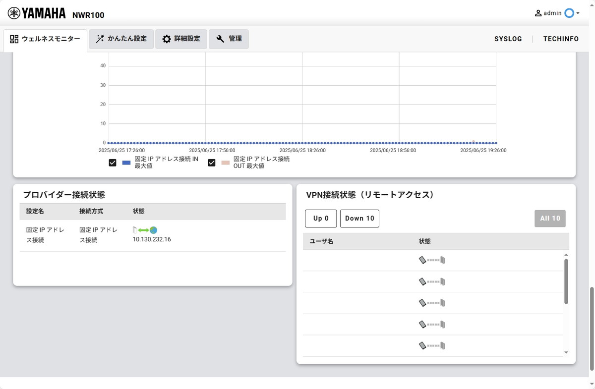The height and width of the screenshot is (389, 595).
Task: Click blue legend swatch for IN 最大値
Action: pos(126,163)
